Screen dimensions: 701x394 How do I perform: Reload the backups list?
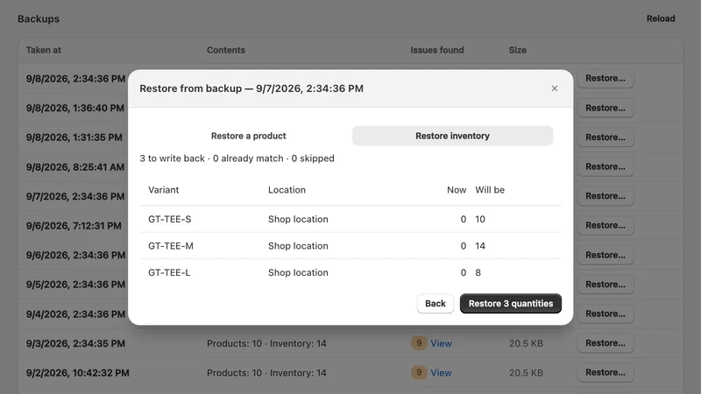661,18
